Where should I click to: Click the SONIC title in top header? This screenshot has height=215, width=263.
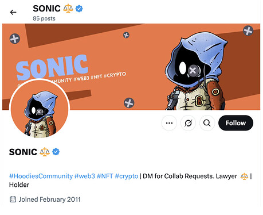point(46,9)
